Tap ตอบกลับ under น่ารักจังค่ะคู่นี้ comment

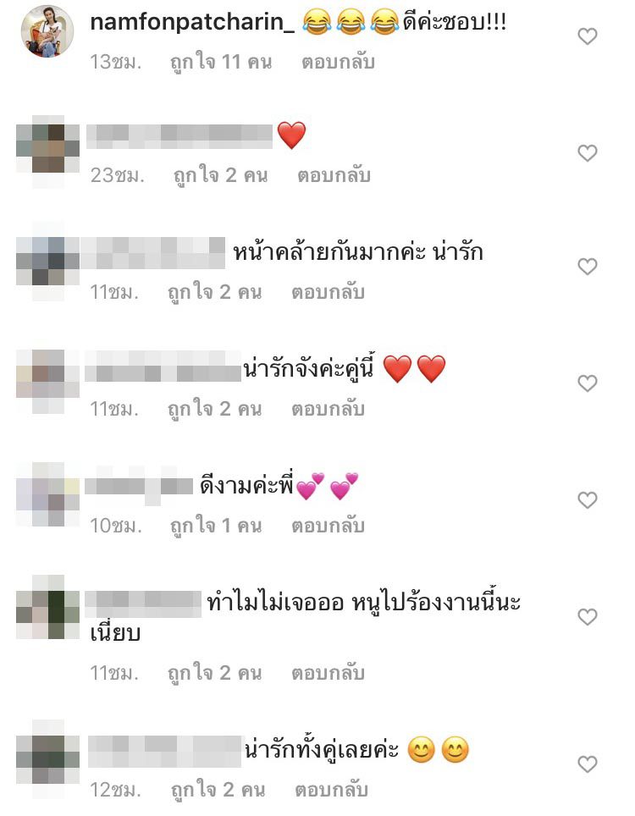tap(328, 409)
